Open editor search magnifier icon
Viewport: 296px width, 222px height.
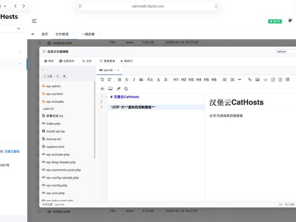coord(126,89)
